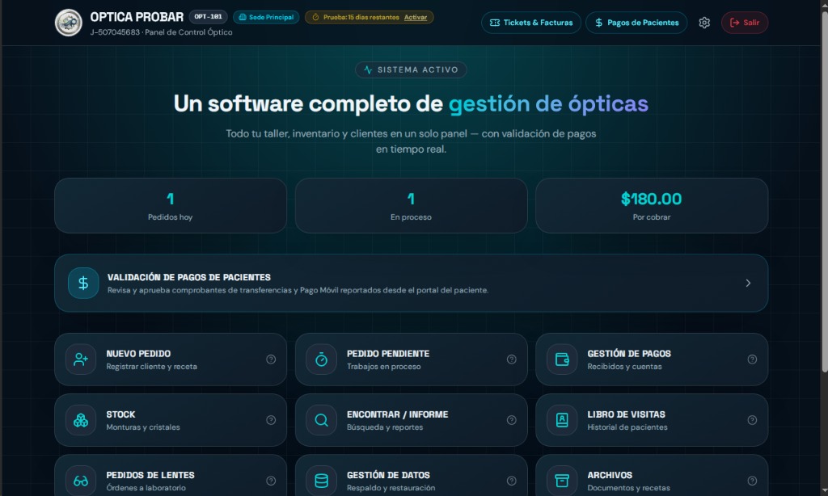Open help for Encontrar / Informe question mark
Screen dimensions: 828x496
pyautogui.click(x=511, y=420)
